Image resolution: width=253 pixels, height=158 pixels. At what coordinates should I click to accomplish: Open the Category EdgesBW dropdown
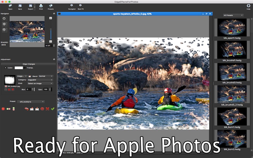40,80
